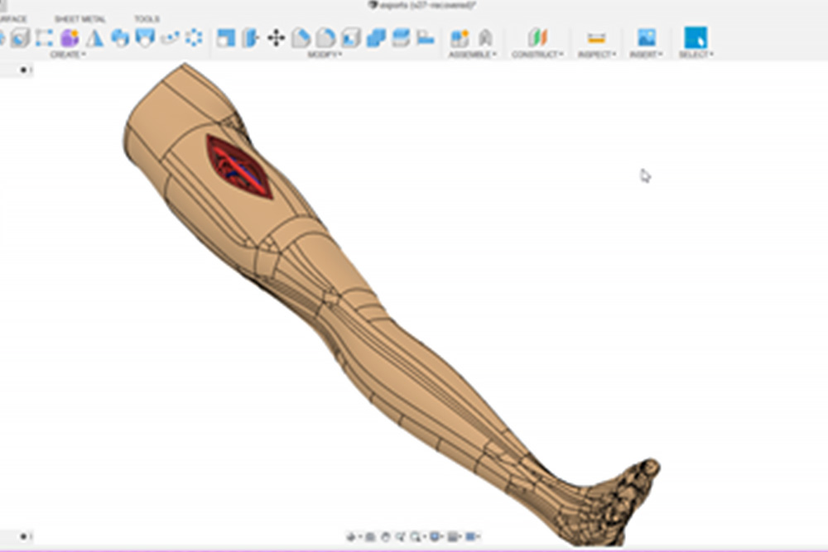The image size is (828, 552).
Task: Click the Insert image icon
Action: (646, 38)
